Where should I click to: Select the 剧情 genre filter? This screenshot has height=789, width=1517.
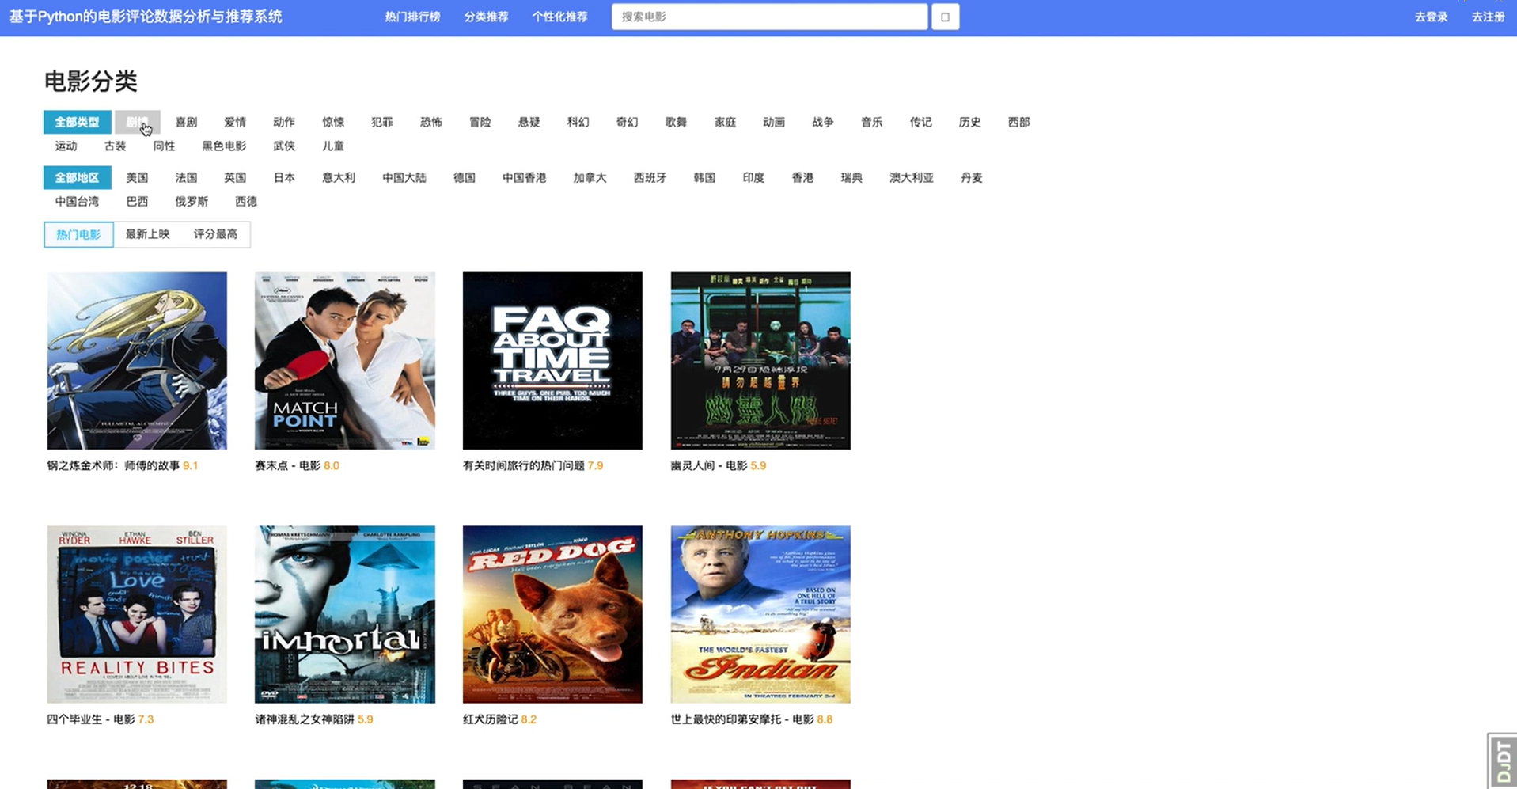(137, 122)
